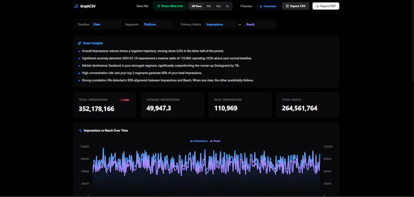Image resolution: width=414 pixels, height=197 pixels.
Task: Toggle the Reach series in chart legend
Action: pos(215,141)
